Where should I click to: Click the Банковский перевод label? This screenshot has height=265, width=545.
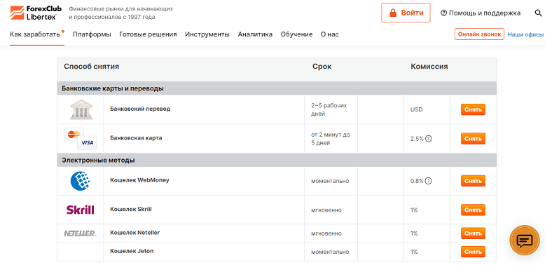coord(140,109)
